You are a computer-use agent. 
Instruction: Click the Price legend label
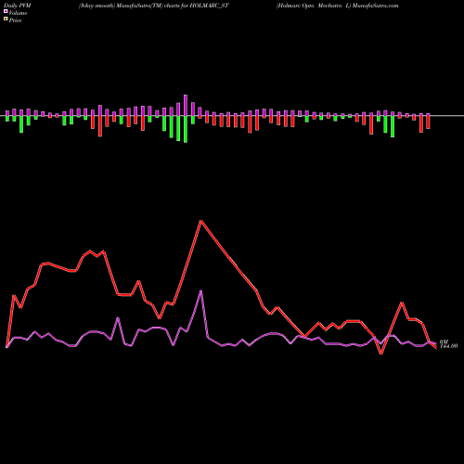pos(15,20)
